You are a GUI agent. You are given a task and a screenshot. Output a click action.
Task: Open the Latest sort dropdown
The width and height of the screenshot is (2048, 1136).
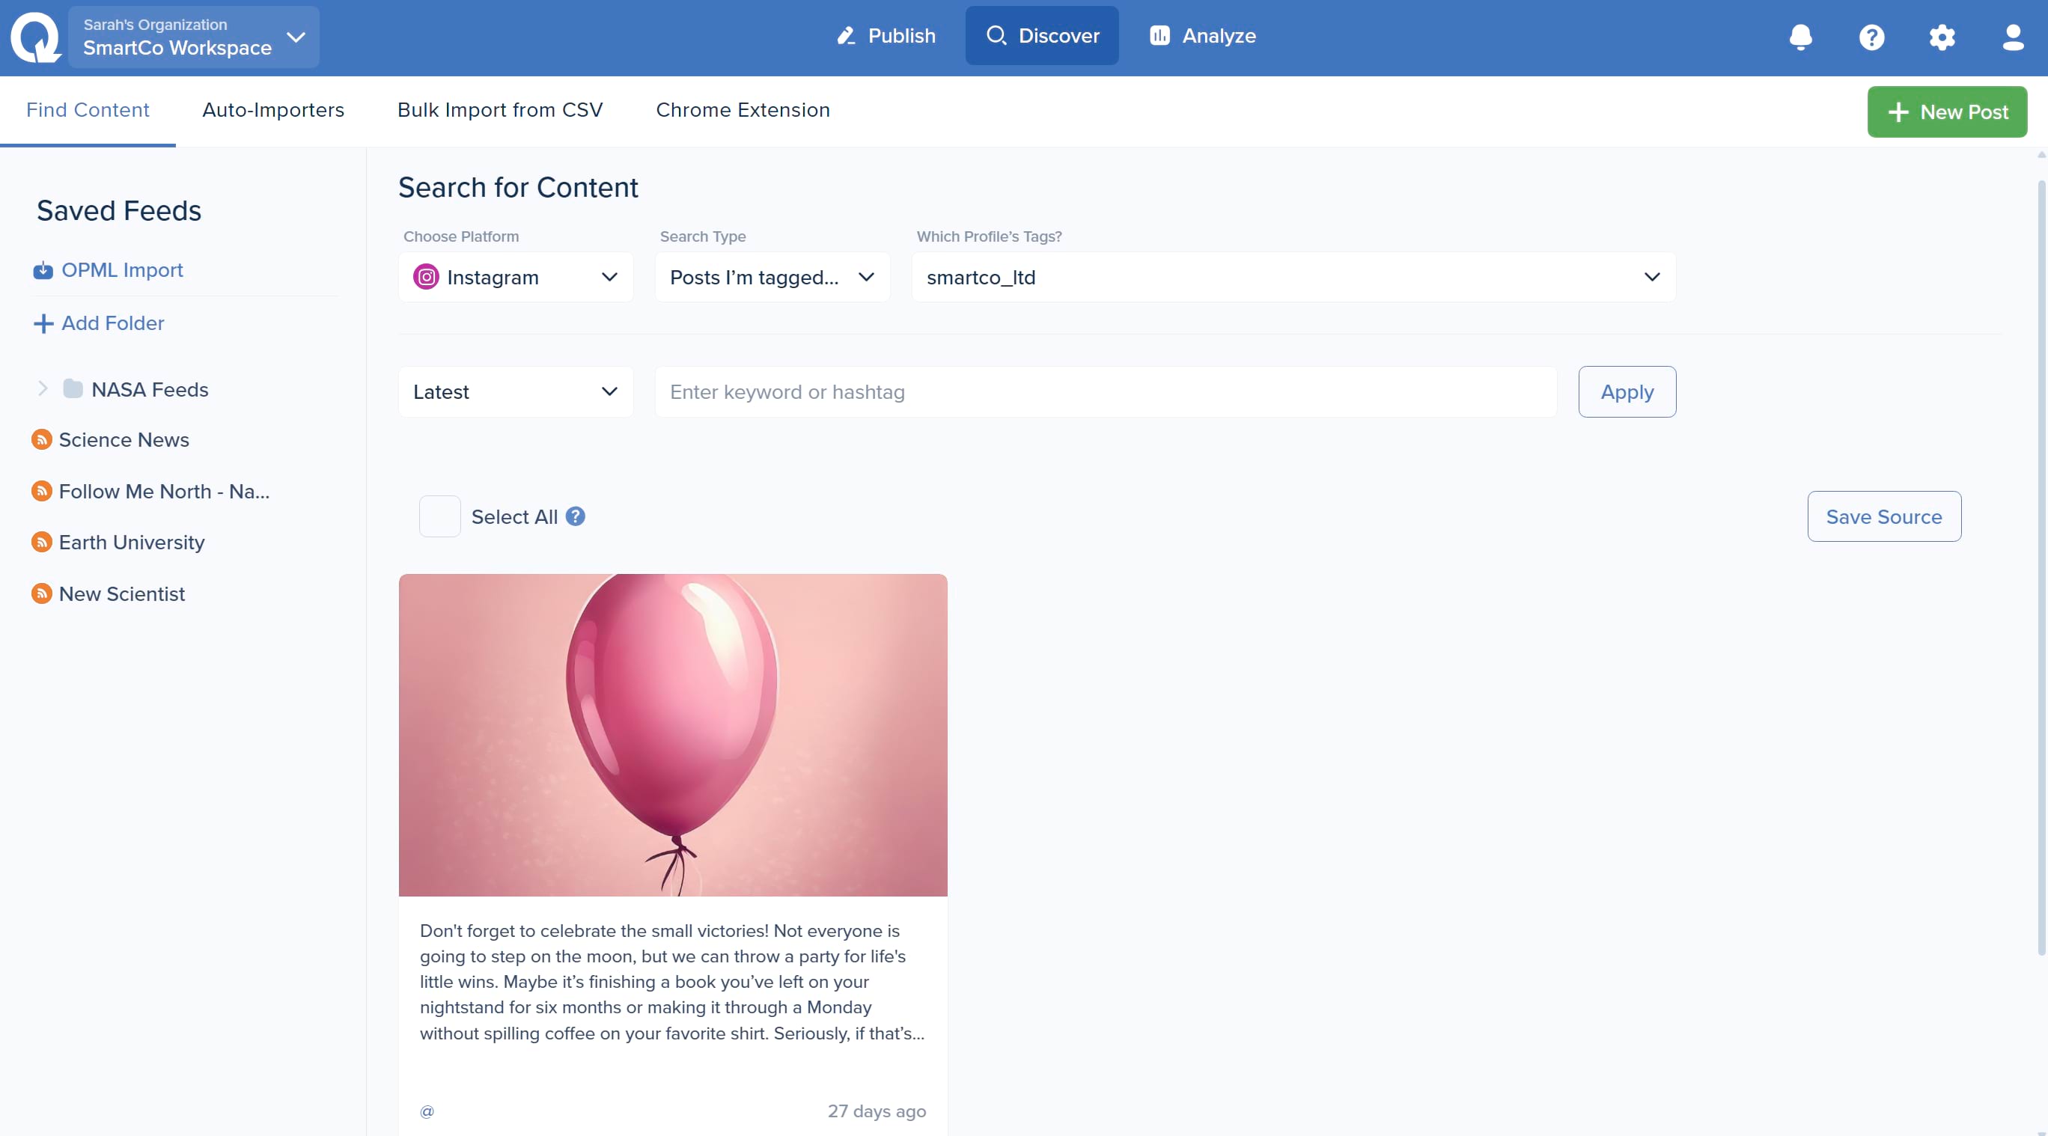(x=515, y=392)
